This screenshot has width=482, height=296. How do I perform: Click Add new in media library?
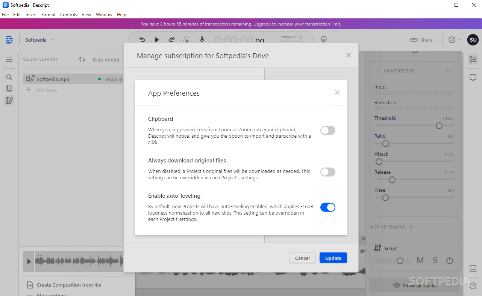pos(42,90)
